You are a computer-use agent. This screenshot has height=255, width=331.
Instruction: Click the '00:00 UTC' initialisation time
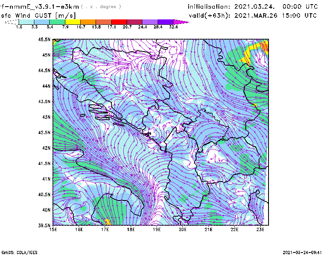click(300, 7)
